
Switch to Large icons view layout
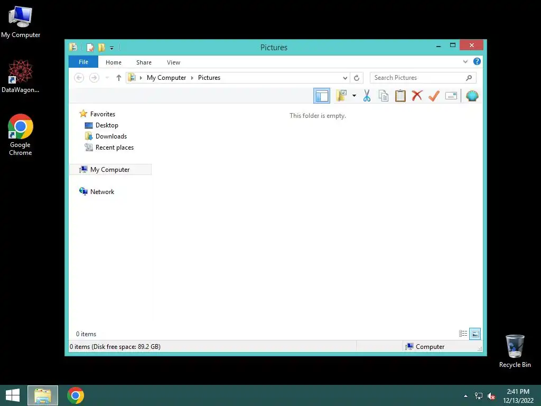pyautogui.click(x=475, y=334)
